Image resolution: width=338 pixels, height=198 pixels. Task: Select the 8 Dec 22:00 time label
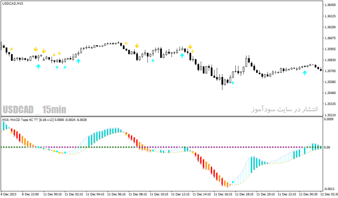tap(30, 194)
